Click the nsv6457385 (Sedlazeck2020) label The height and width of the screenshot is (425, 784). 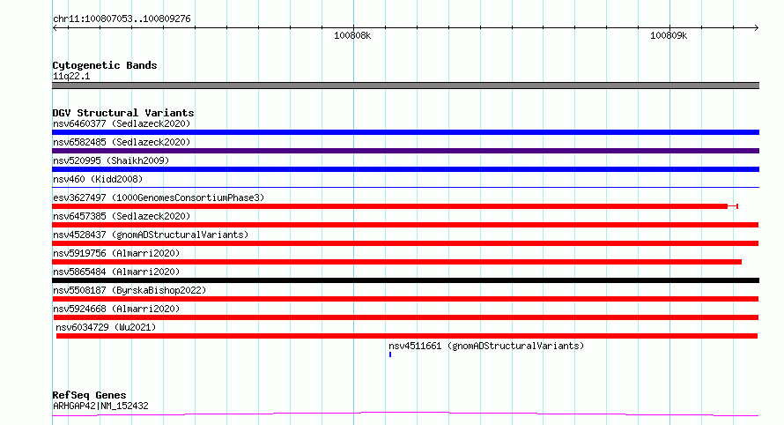(122, 216)
